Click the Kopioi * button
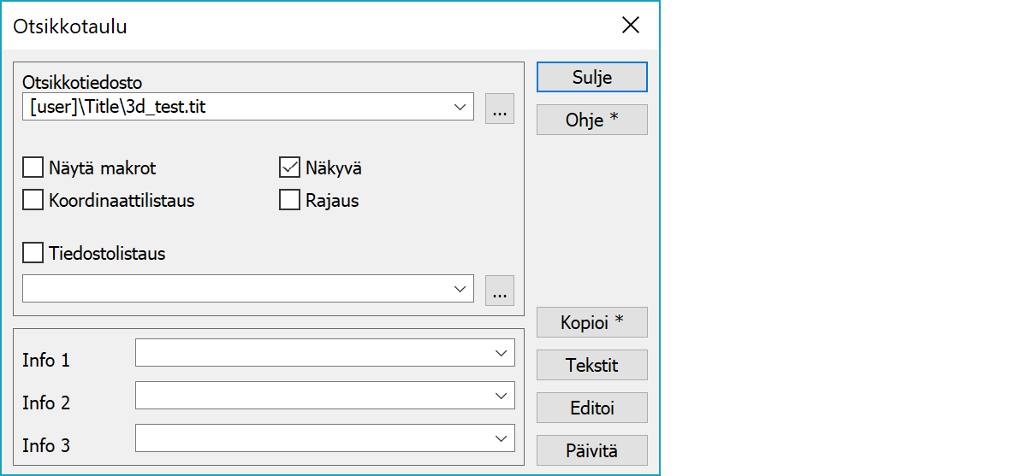 [x=591, y=322]
